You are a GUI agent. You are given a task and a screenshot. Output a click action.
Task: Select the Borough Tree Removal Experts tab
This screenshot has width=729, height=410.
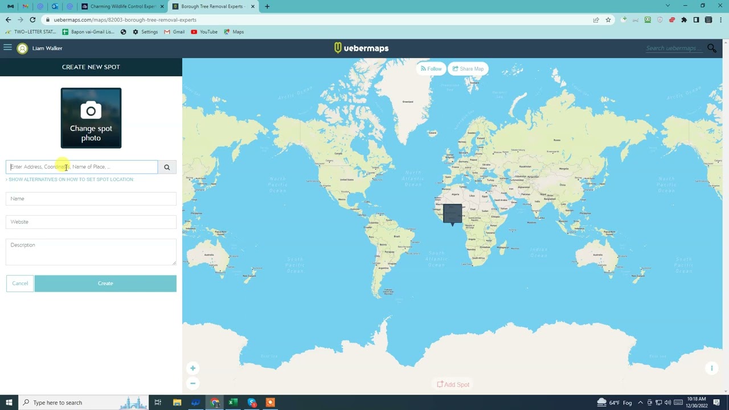tap(214, 6)
